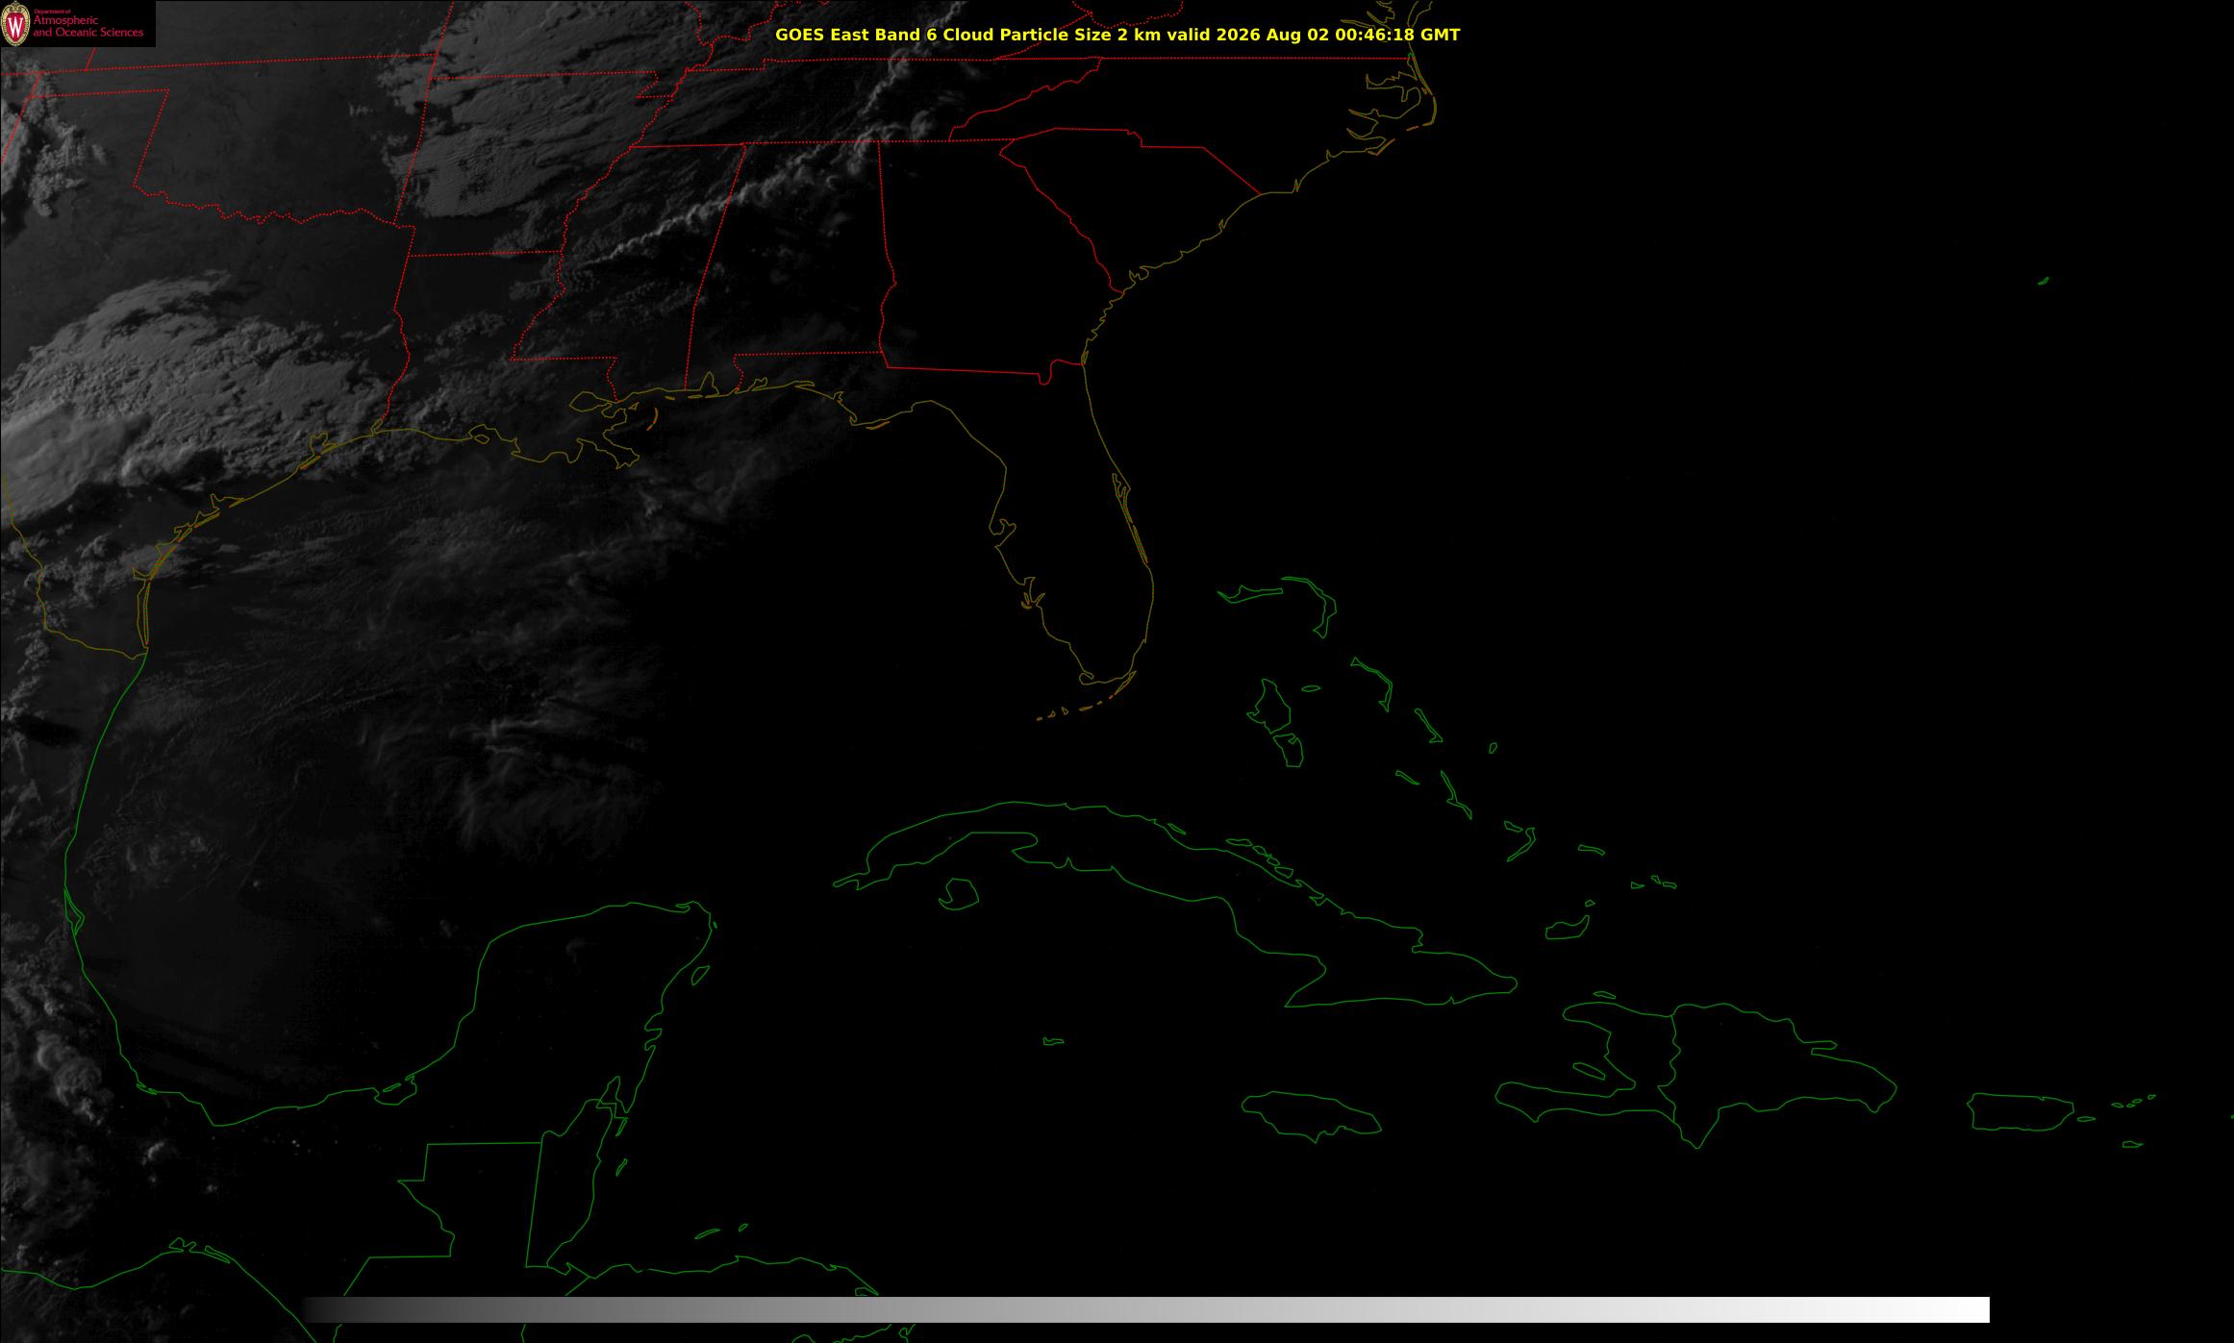Click the small Bermuda outline
Viewport: 2234px width, 1343px height.
coord(2043,281)
